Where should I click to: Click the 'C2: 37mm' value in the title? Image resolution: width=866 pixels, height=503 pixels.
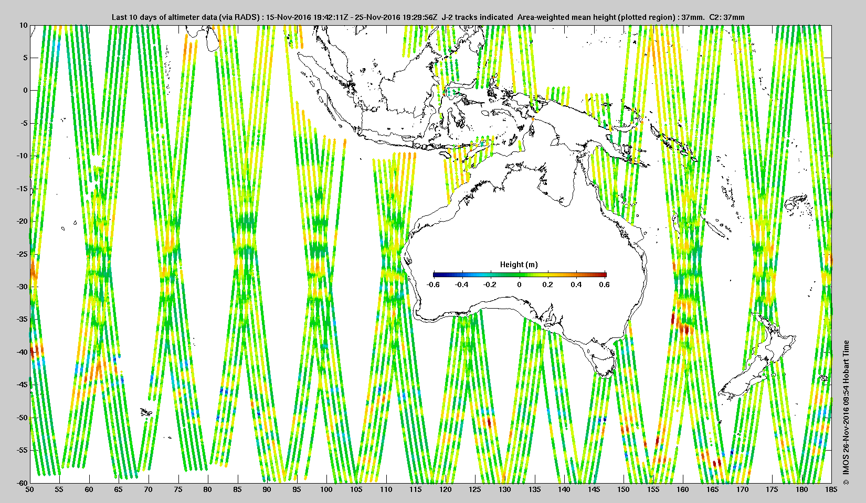tap(727, 17)
